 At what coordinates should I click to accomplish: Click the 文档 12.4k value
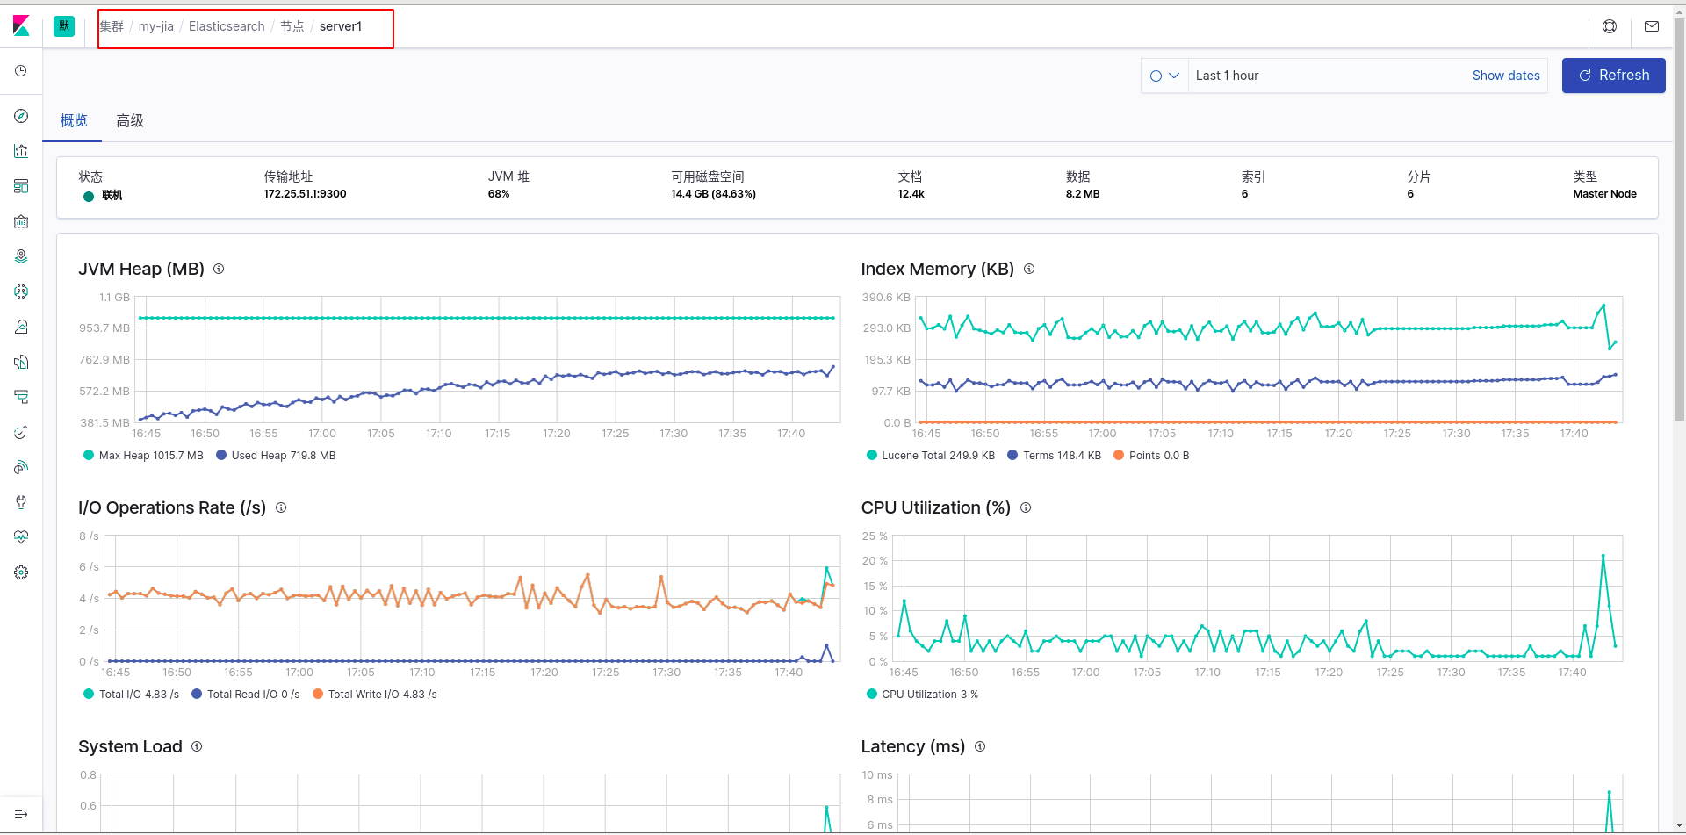(x=911, y=194)
